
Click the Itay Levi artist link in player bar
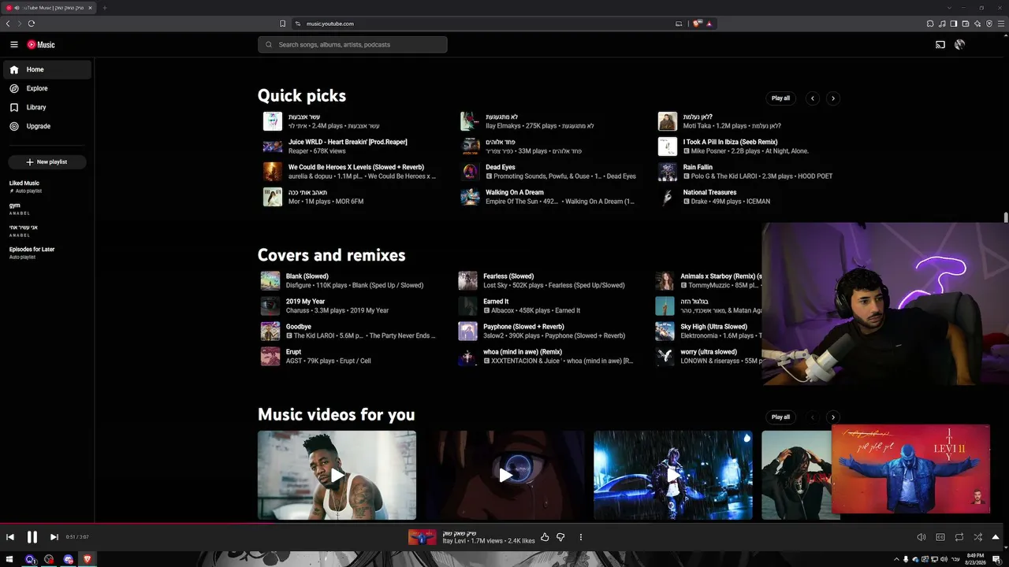pyautogui.click(x=454, y=541)
